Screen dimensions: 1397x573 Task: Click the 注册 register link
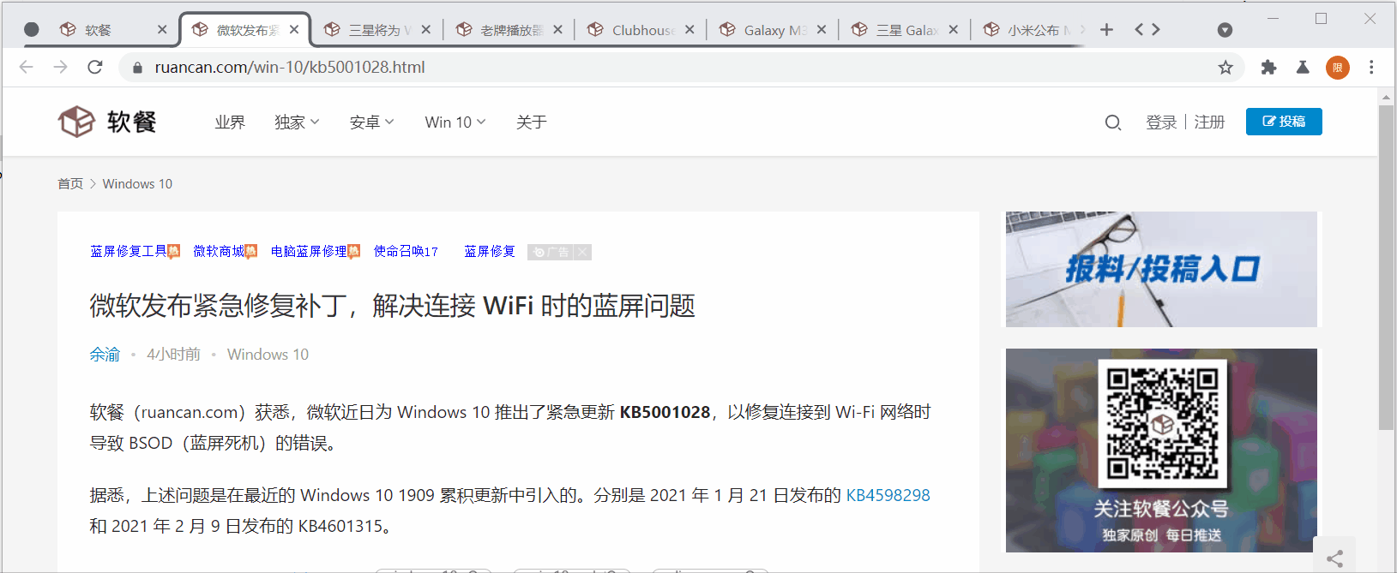[1209, 122]
